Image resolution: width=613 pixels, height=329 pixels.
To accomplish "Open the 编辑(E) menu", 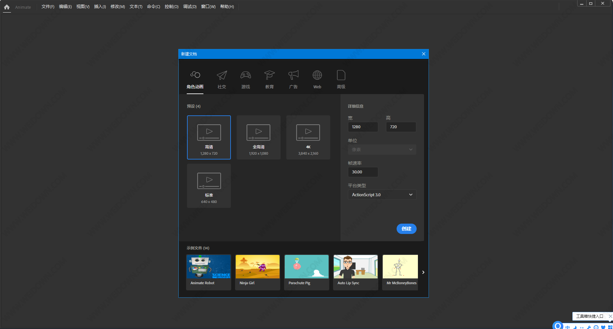I will (x=65, y=7).
